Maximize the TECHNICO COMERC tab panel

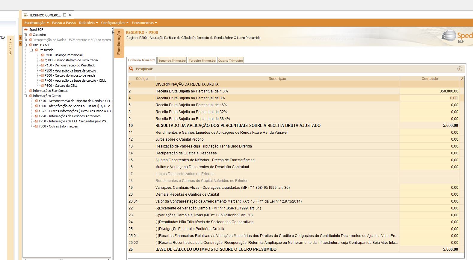(x=65, y=15)
